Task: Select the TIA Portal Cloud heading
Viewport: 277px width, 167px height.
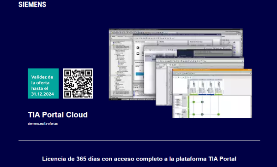Action: (58, 115)
